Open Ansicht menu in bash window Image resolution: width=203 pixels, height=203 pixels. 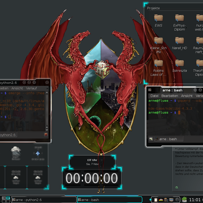click(187, 96)
